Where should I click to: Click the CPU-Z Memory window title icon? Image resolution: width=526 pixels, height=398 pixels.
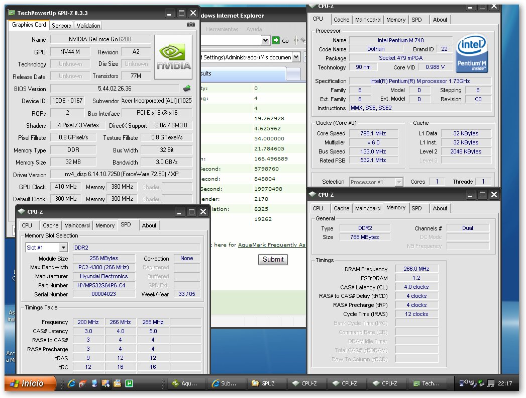[x=312, y=194]
